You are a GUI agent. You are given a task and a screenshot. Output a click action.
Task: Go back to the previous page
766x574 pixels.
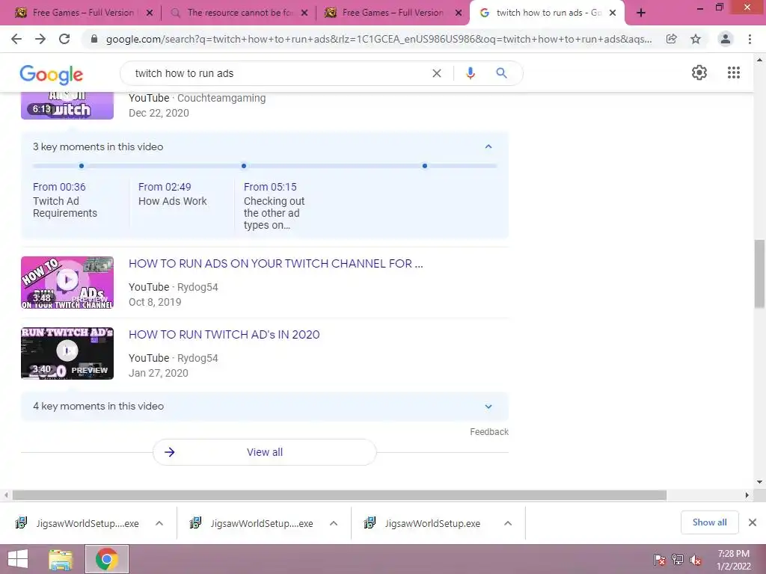click(x=16, y=39)
